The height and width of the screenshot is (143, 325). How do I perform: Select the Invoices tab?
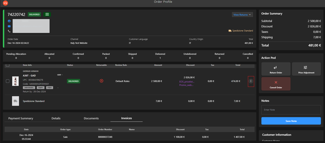(x=126, y=118)
